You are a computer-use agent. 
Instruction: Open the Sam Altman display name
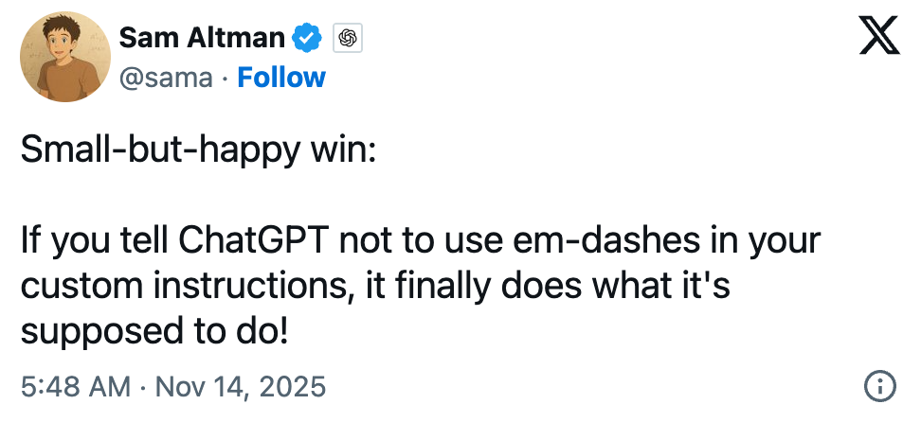click(202, 38)
